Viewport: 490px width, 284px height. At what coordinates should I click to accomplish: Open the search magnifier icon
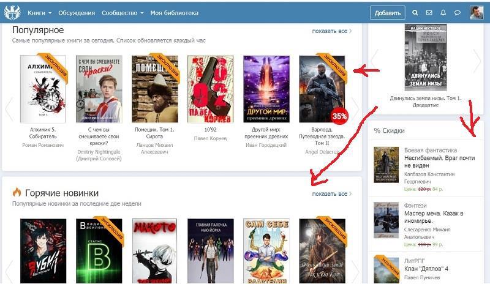pyautogui.click(x=415, y=13)
